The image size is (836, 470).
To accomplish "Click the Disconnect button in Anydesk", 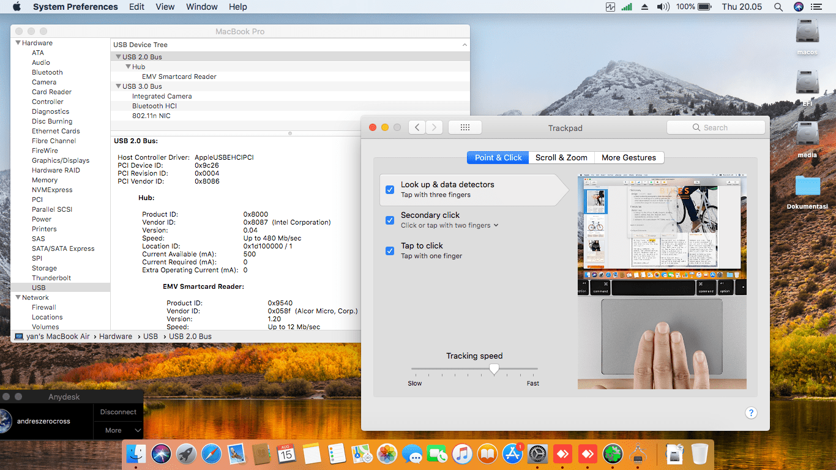I will click(118, 412).
